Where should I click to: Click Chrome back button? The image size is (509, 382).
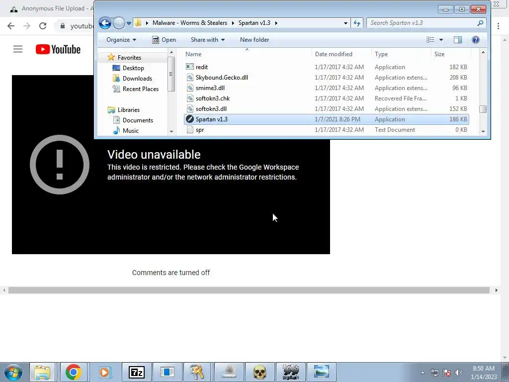pyautogui.click(x=11, y=26)
